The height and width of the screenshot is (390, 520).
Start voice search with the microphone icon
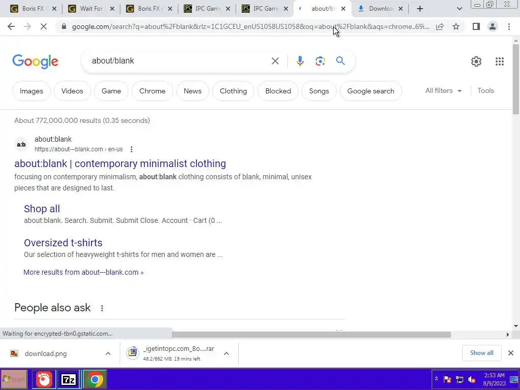[300, 61]
